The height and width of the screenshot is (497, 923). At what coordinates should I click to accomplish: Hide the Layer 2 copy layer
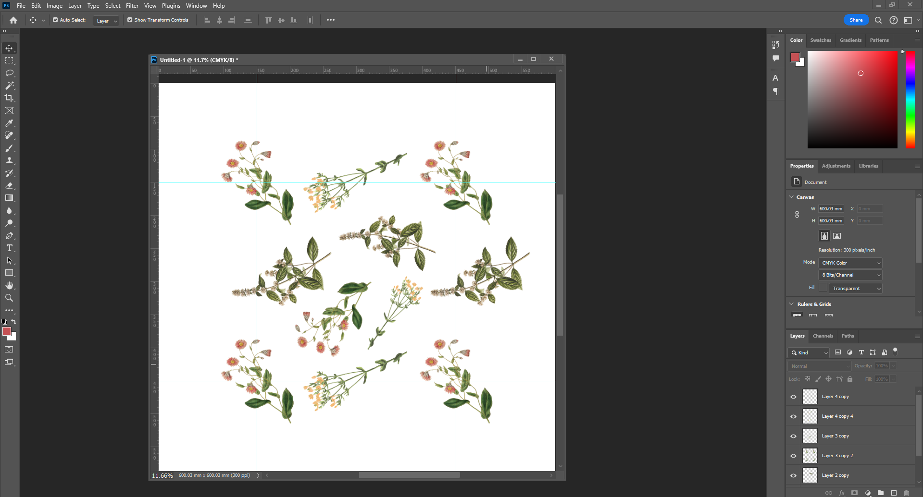pyautogui.click(x=793, y=475)
